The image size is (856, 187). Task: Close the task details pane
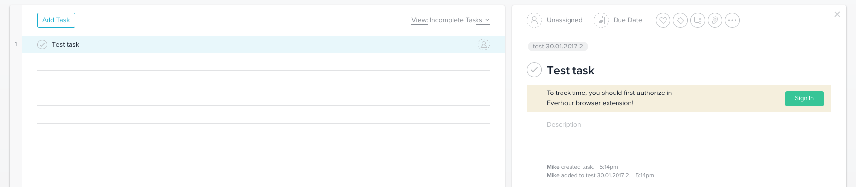[837, 14]
